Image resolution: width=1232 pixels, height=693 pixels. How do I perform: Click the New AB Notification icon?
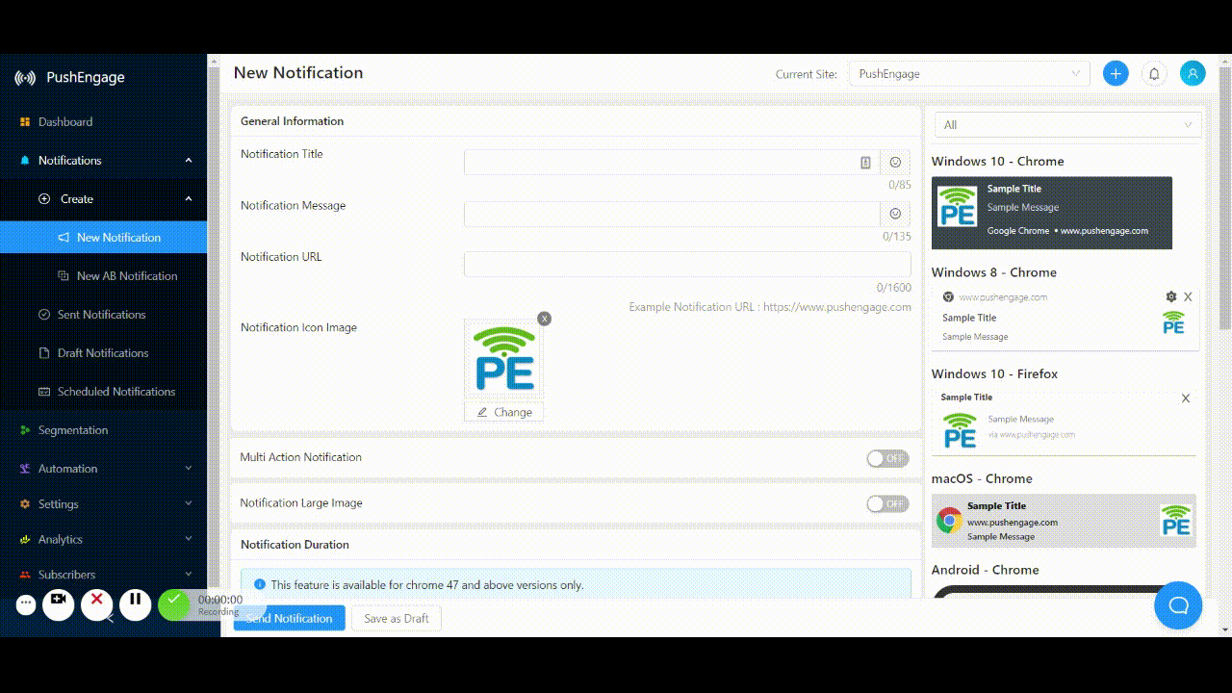(64, 276)
